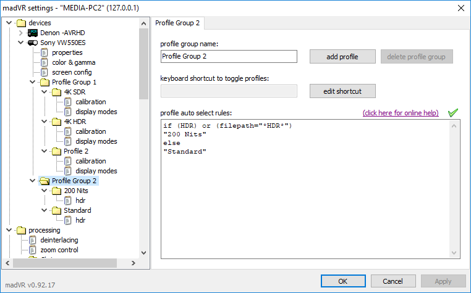The image size is (471, 293).
Task: Open the online help link
Action: pyautogui.click(x=401, y=113)
